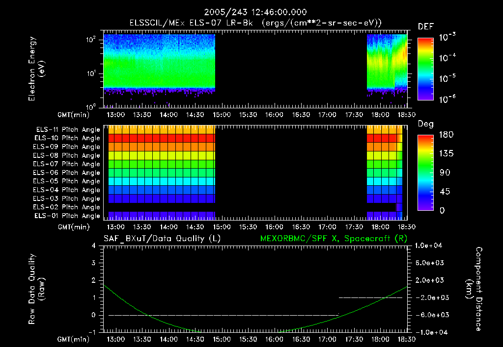
Task: Click the 10^2 energy axis tick label
Action: (91, 39)
